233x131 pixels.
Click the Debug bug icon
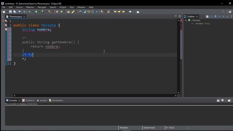point(29,12)
